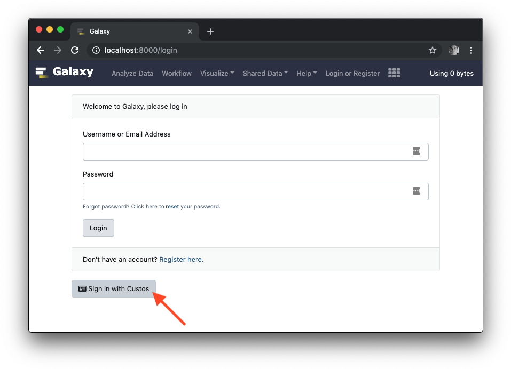
Task: Click the Galaxy logo icon
Action: 42,73
